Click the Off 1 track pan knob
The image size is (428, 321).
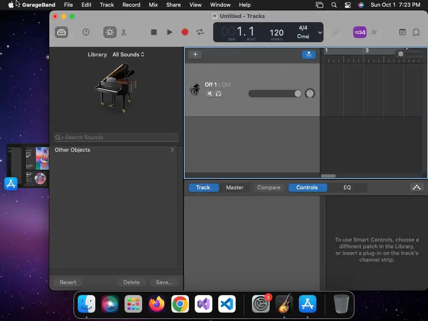[310, 93]
